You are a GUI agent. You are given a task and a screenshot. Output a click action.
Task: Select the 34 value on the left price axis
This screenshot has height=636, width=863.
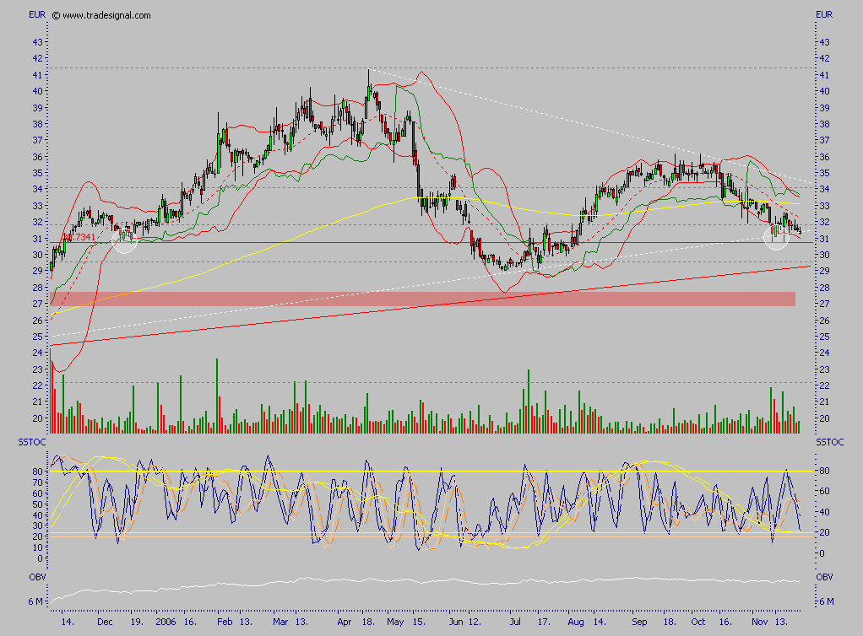pos(37,189)
